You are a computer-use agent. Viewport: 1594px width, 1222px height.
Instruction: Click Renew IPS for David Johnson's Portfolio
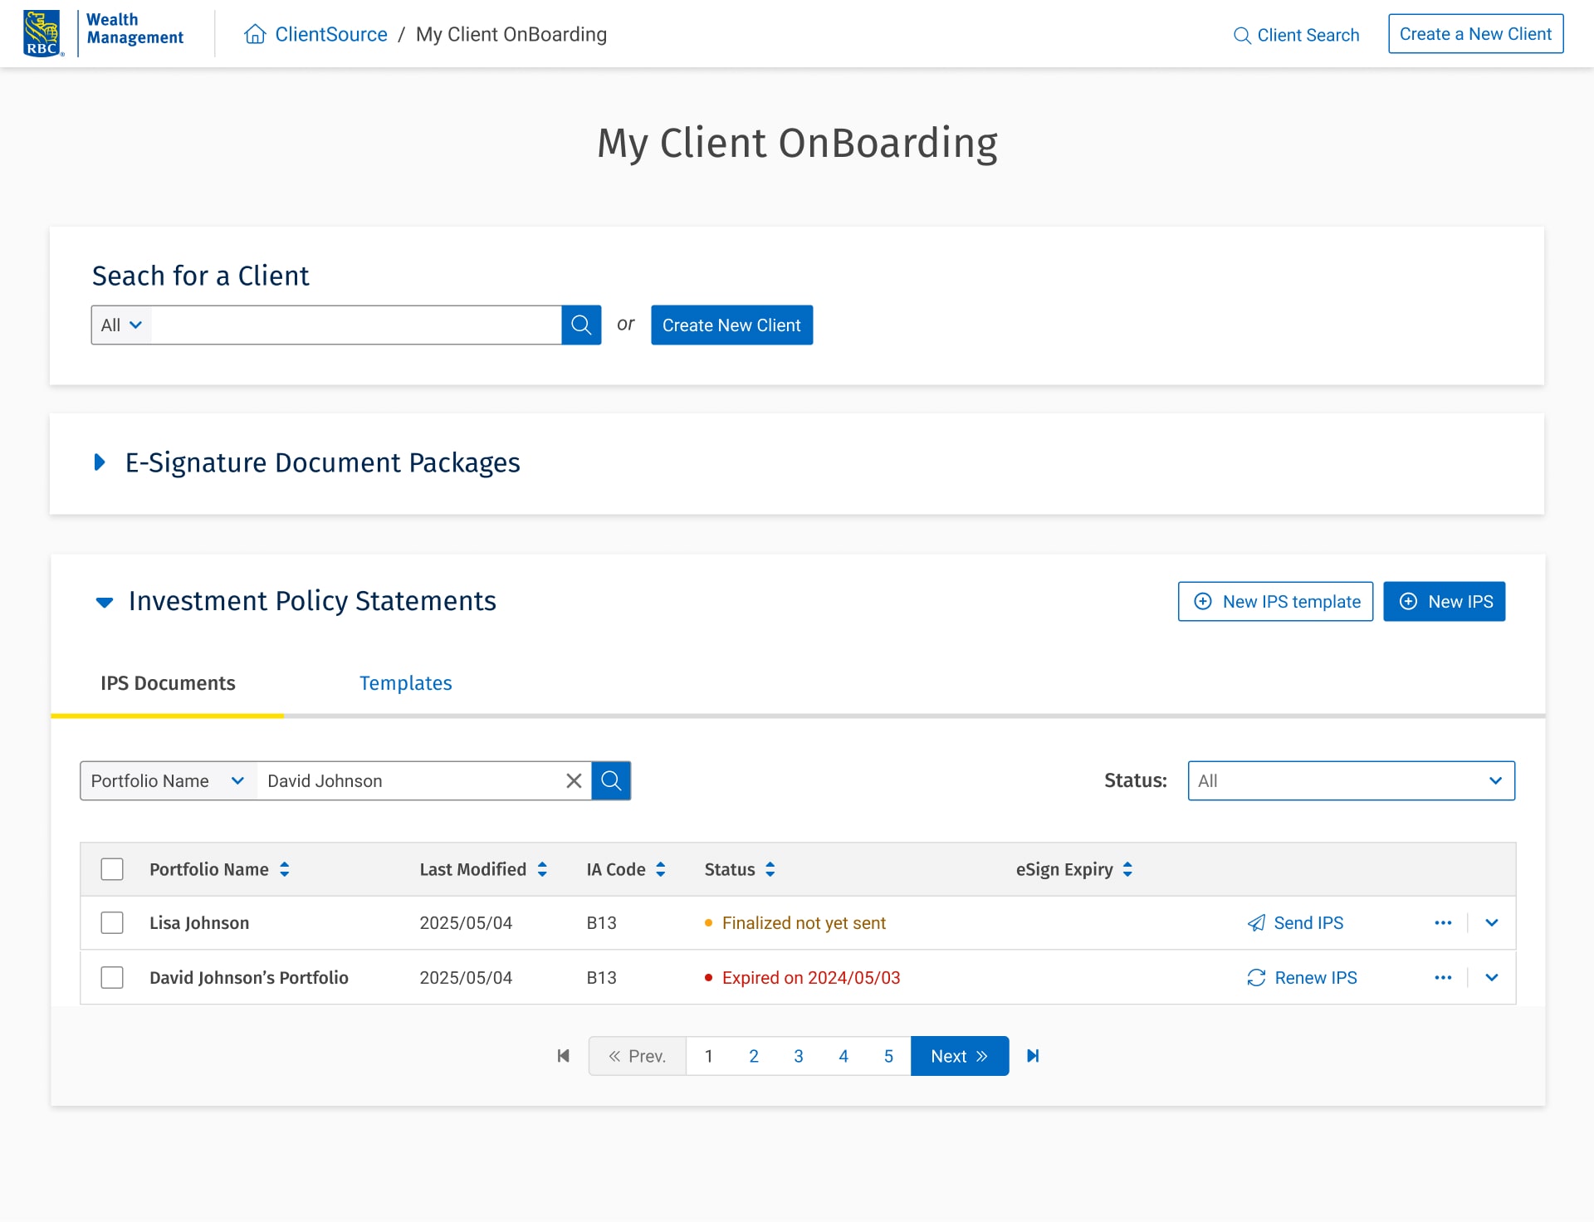(x=1302, y=978)
